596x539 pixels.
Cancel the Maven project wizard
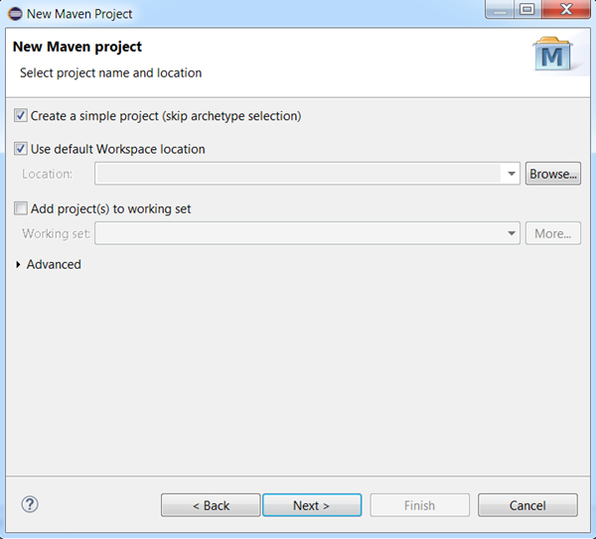pos(527,505)
